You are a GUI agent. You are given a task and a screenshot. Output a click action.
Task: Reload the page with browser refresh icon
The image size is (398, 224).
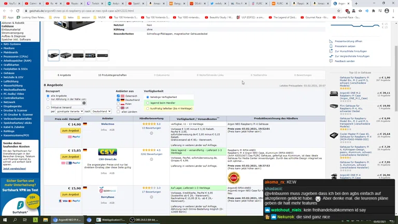pos(18,10)
